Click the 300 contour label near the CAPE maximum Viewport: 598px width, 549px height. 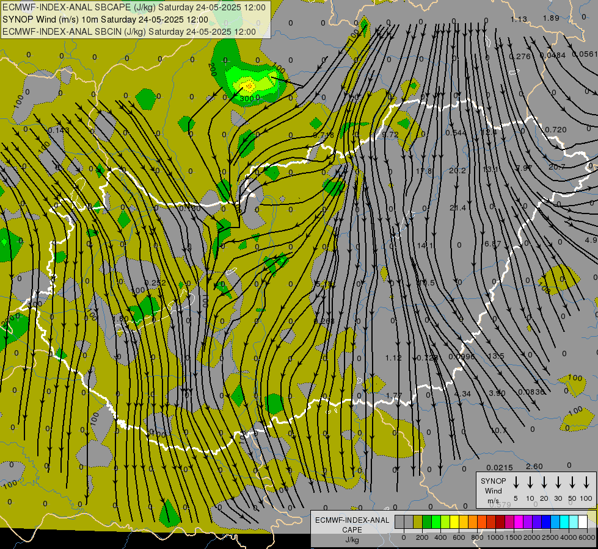click(247, 98)
